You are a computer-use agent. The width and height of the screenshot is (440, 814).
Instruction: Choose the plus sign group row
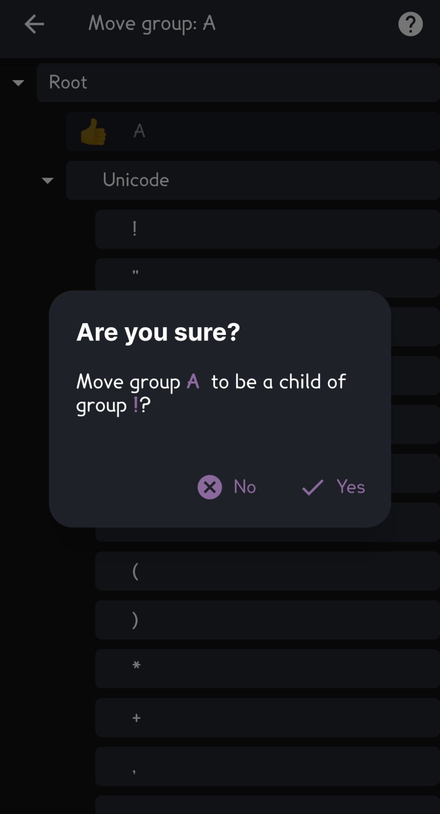267,717
